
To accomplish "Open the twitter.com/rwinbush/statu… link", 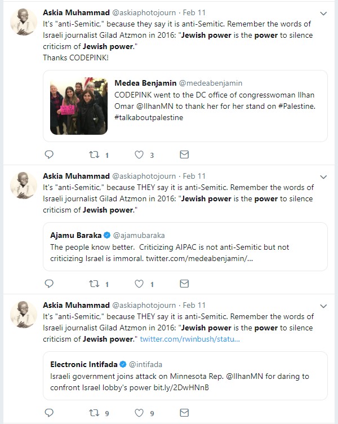I will pos(190,339).
